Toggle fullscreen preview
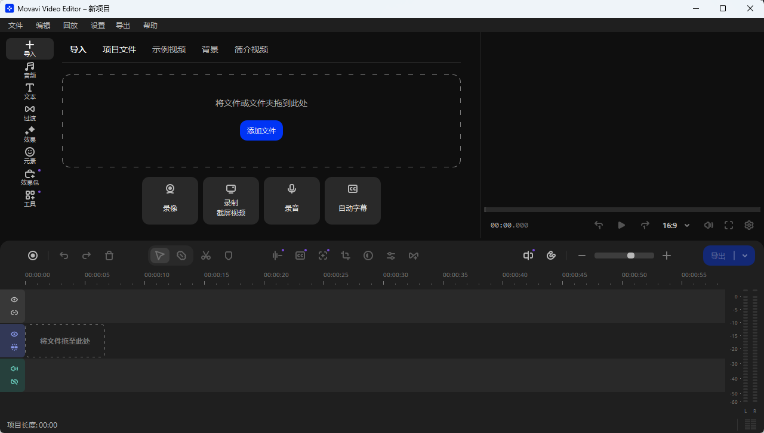This screenshot has width=764, height=433. pyautogui.click(x=729, y=225)
